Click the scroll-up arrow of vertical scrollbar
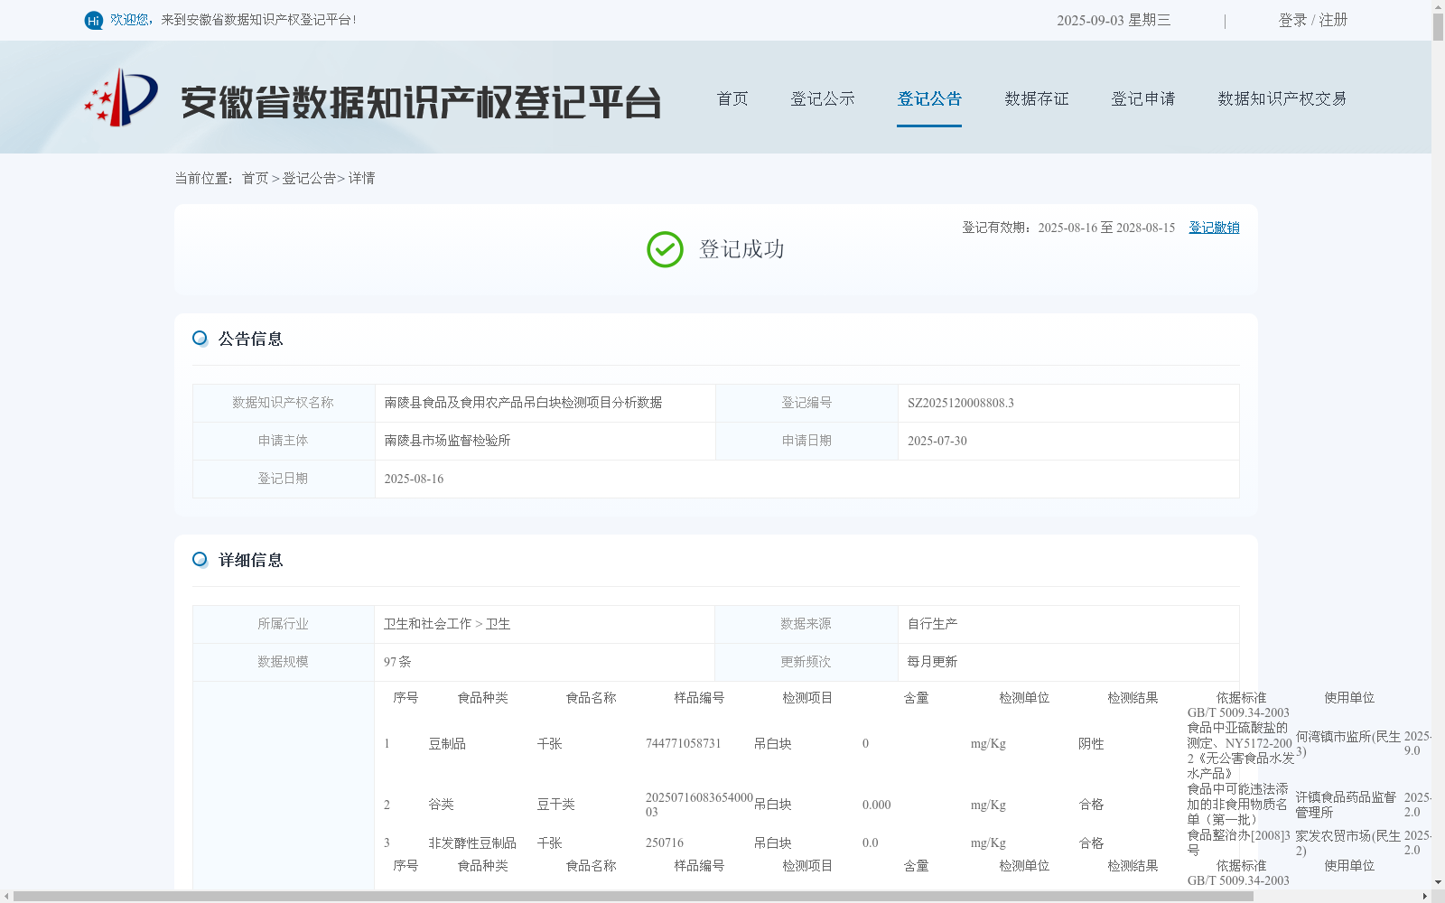This screenshot has height=903, width=1445. coord(1438,5)
